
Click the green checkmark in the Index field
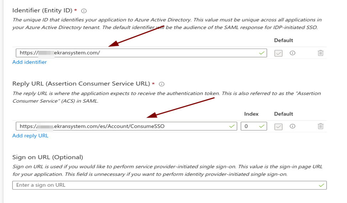click(x=262, y=126)
